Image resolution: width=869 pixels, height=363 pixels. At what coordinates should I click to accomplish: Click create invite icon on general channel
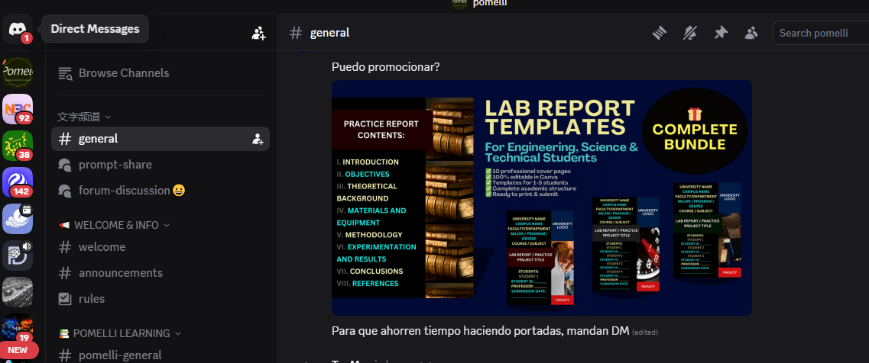[258, 139]
